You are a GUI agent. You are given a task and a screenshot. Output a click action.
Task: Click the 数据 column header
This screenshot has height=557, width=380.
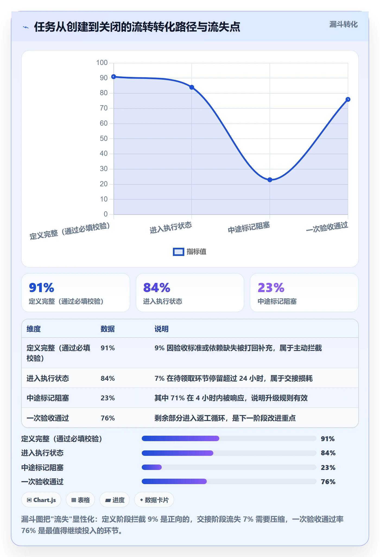[x=108, y=329]
